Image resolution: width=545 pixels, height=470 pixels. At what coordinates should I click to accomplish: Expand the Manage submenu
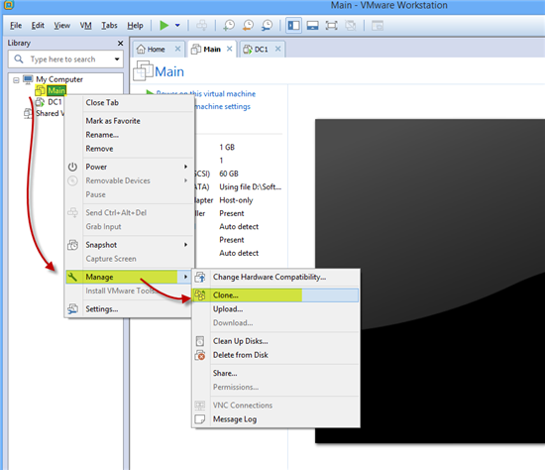[129, 277]
